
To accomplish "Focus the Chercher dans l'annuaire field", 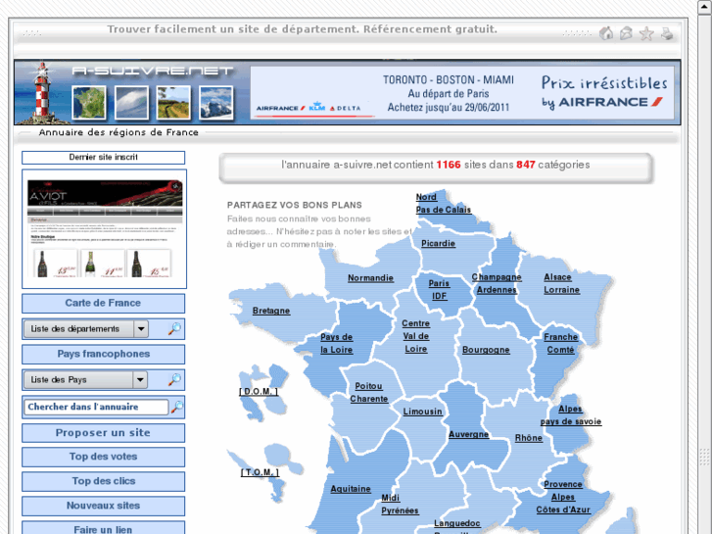I will tap(96, 407).
